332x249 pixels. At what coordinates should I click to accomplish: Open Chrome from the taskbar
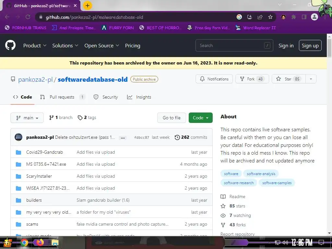(x=24, y=243)
